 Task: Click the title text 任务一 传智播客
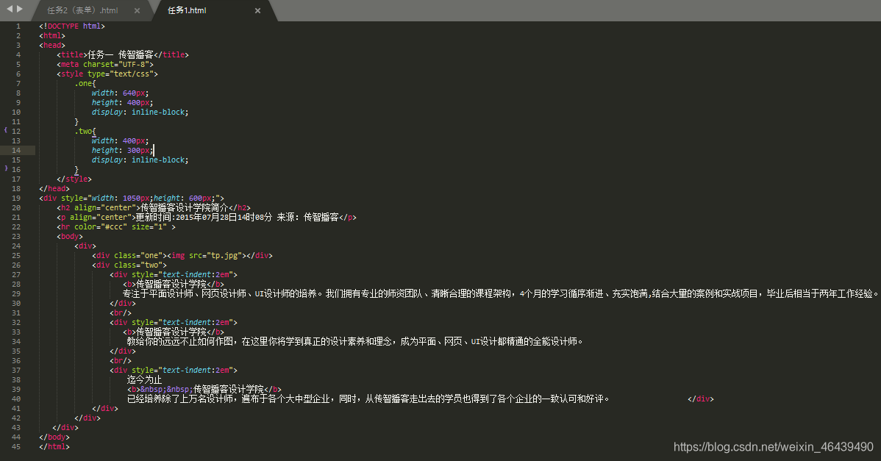[x=121, y=55]
